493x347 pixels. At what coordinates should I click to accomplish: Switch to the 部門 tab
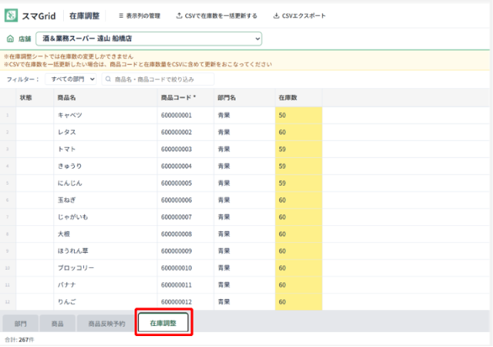(x=20, y=323)
